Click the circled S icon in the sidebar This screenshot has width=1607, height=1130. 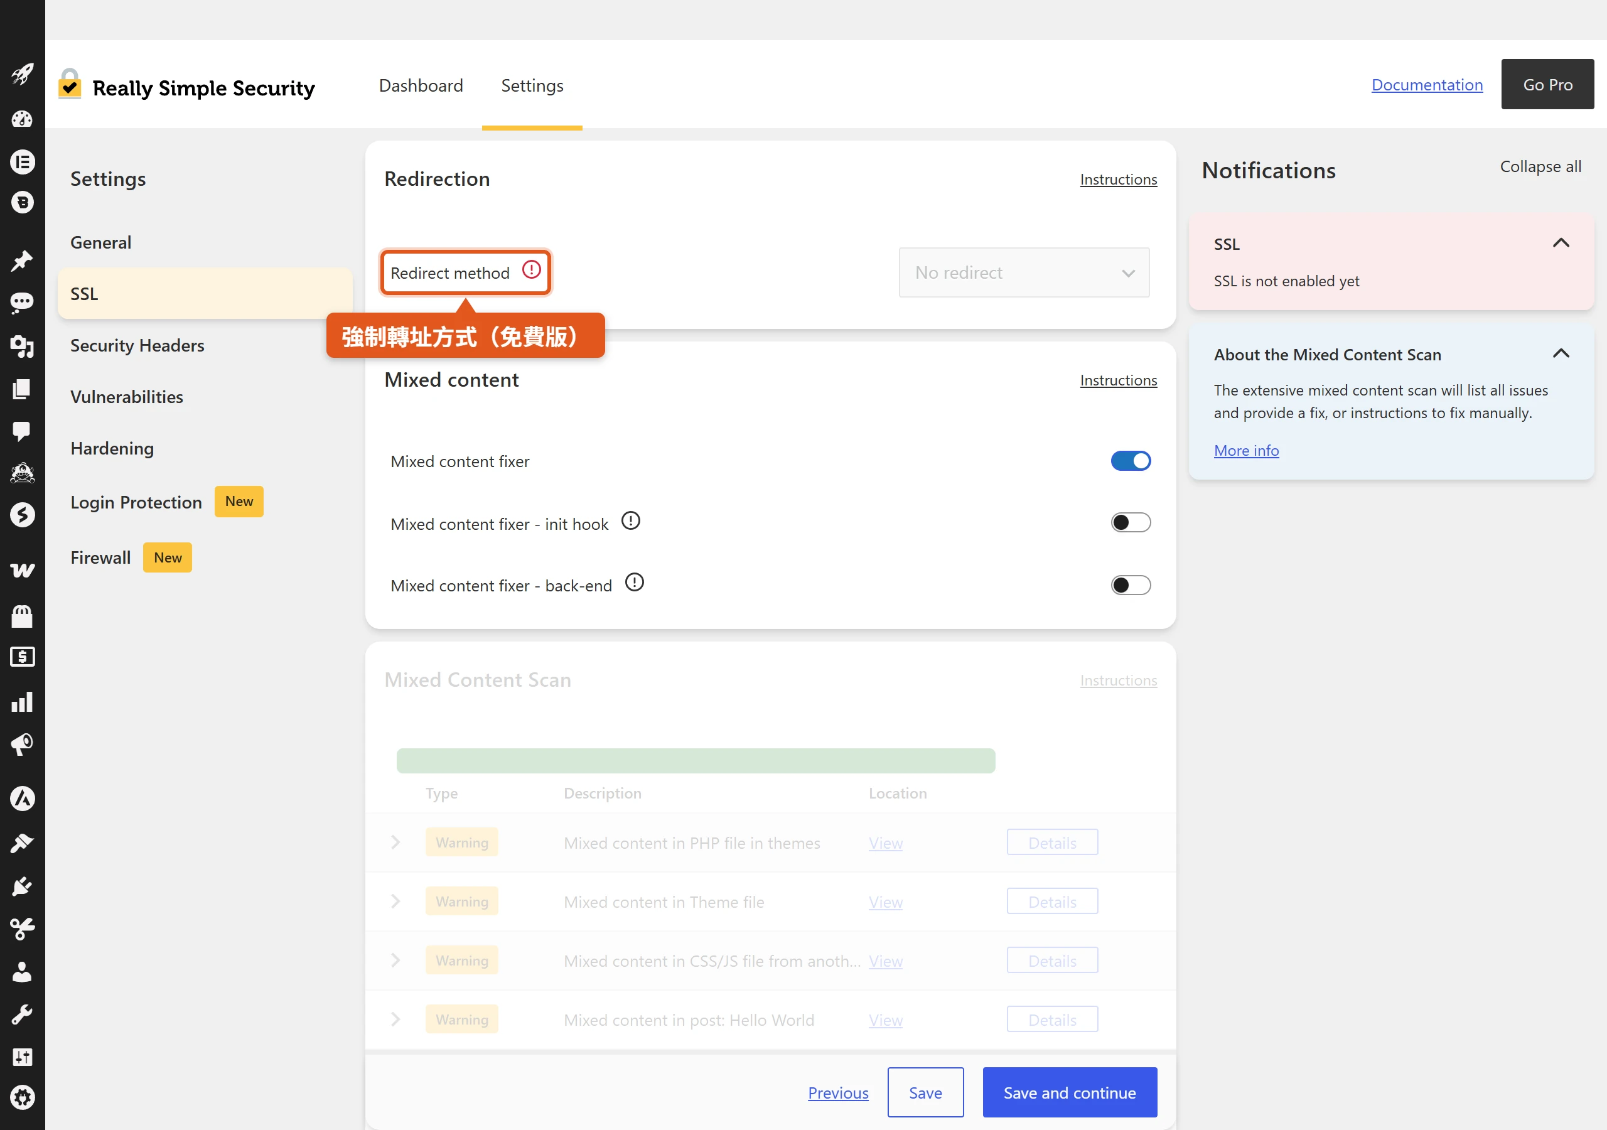tap(23, 515)
